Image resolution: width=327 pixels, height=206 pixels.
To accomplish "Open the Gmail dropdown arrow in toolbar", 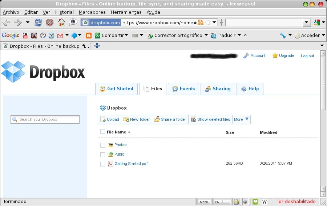I will coord(67,35).
